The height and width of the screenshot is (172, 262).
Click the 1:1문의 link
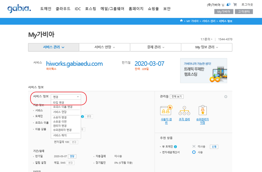206,39
